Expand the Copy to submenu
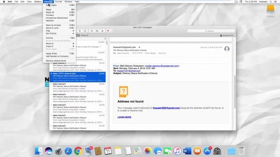 (59, 46)
